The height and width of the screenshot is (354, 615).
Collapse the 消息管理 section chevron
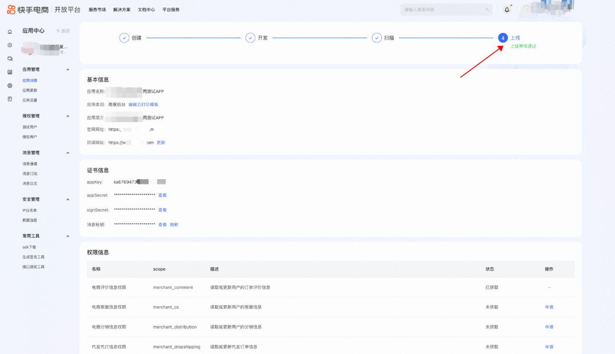[68, 153]
